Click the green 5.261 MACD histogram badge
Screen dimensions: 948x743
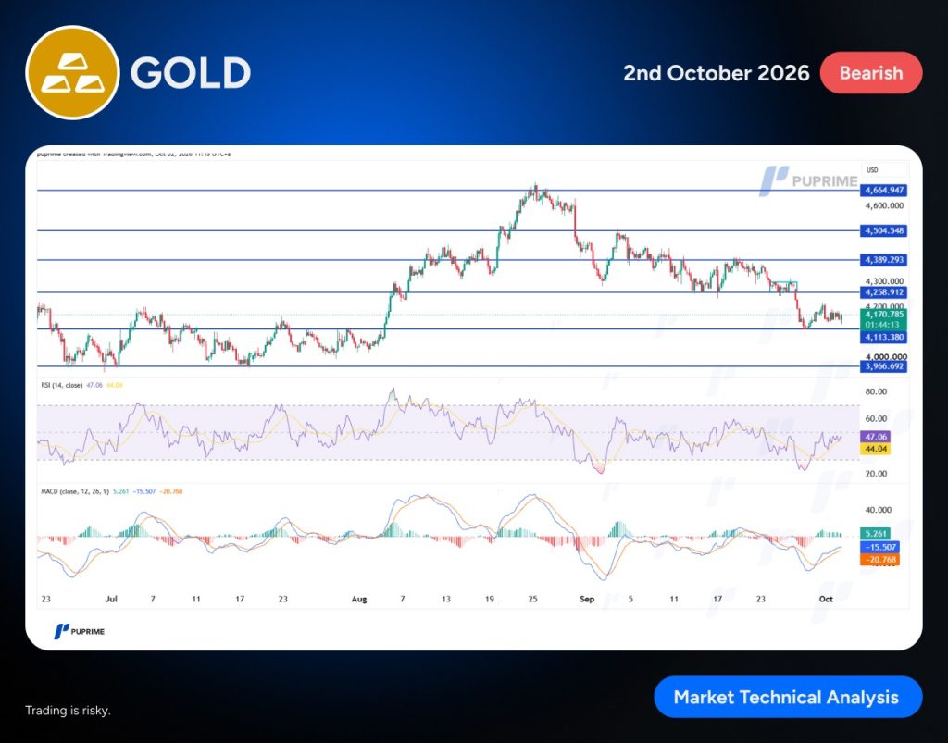876,534
